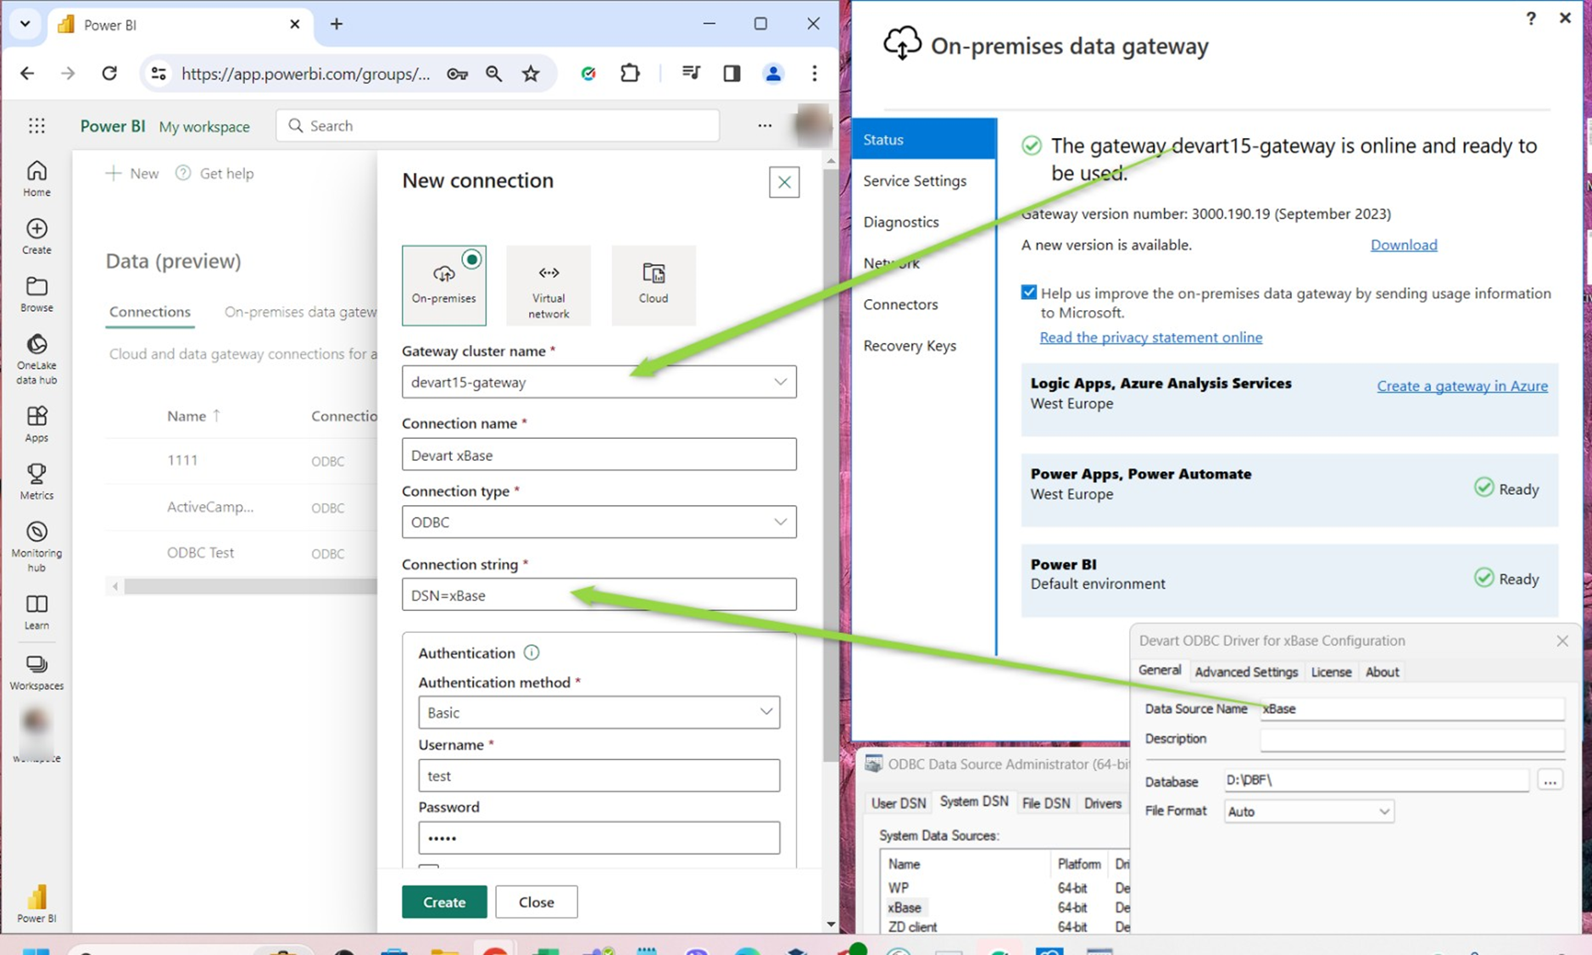Screen dimensions: 1592x955
Task: Click the Download link for new version
Action: (x=1404, y=245)
